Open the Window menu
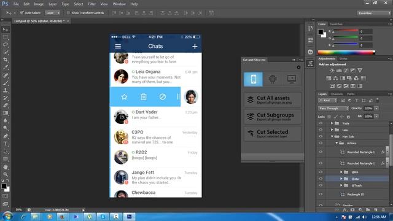 click(x=119, y=4)
